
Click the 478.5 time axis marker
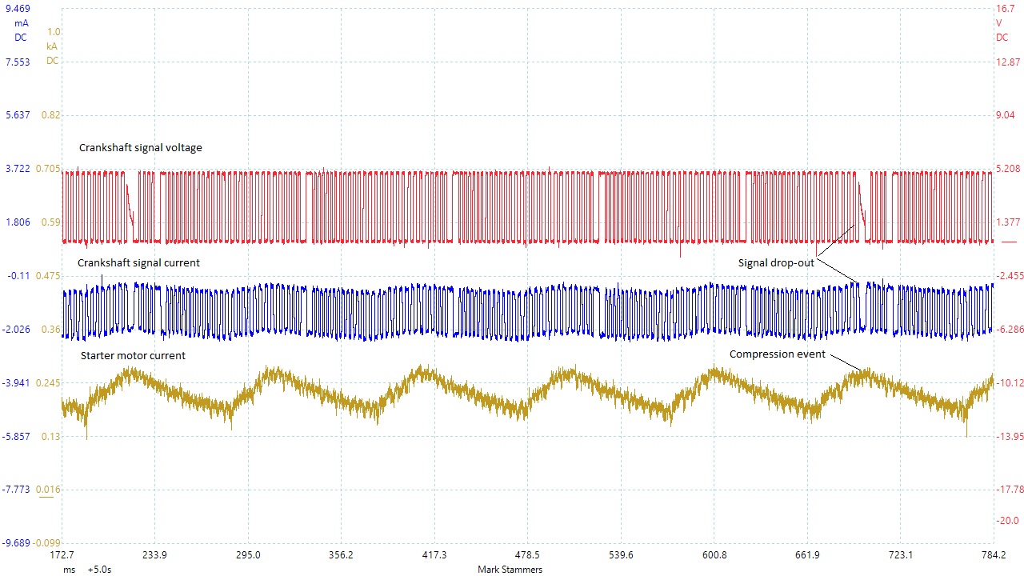(527, 554)
